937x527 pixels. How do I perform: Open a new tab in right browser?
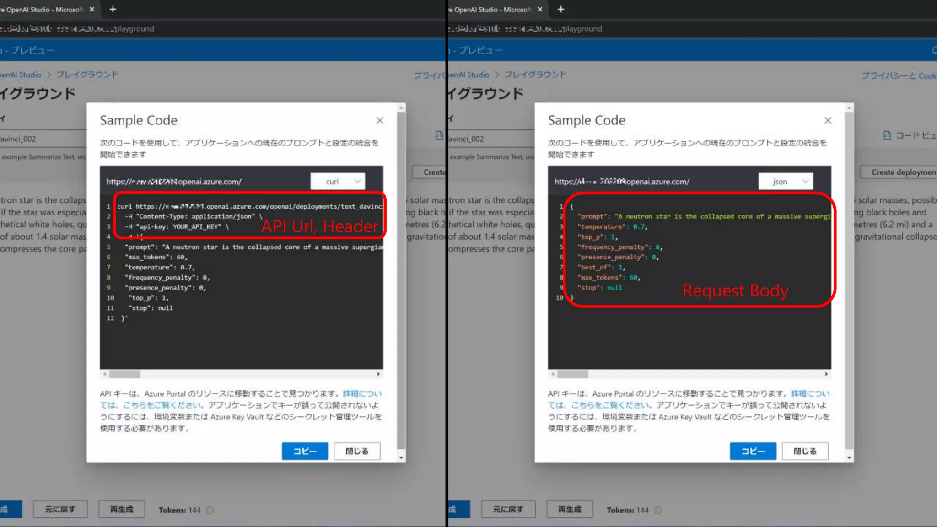coord(561,9)
